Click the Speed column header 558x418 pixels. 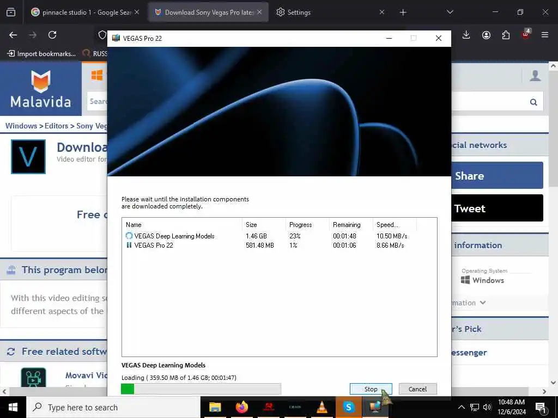(395, 225)
